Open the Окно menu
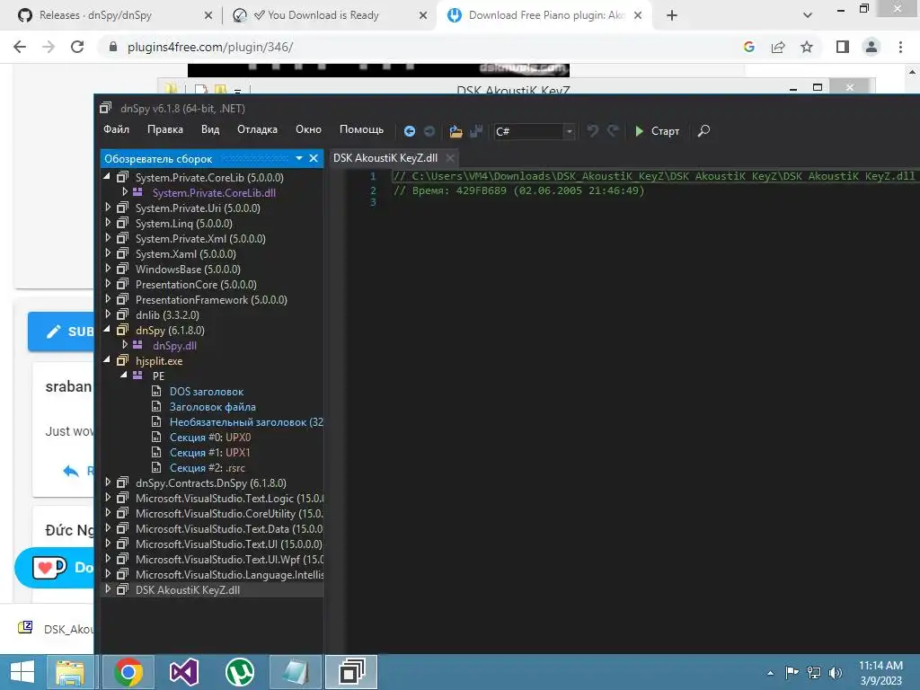The width and height of the screenshot is (920, 690). 308,129
